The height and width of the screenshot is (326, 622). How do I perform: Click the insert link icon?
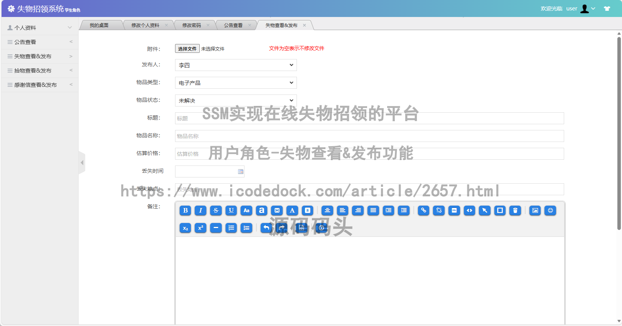pyautogui.click(x=423, y=210)
